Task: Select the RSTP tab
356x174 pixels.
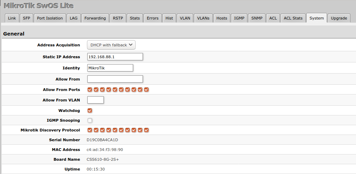Action: click(118, 18)
